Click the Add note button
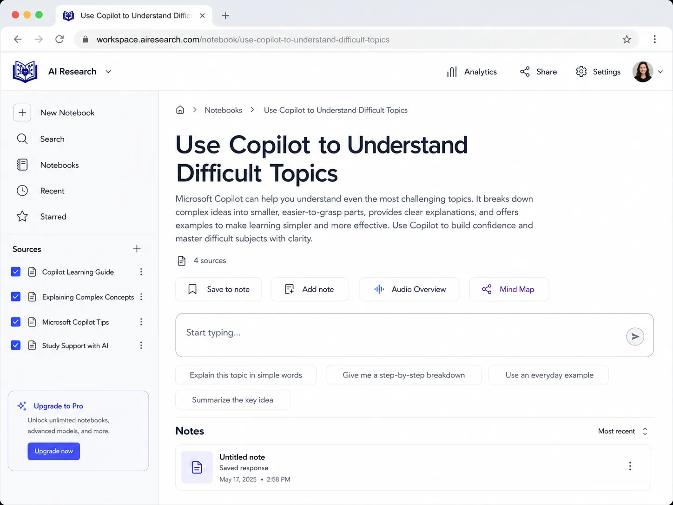The width and height of the screenshot is (673, 505). pyautogui.click(x=310, y=289)
